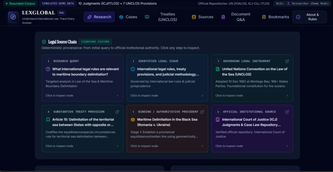The height and width of the screenshot is (172, 333).
Task: Click the Role: Researcher (Demo Mode) selector
Action: click(302, 4)
